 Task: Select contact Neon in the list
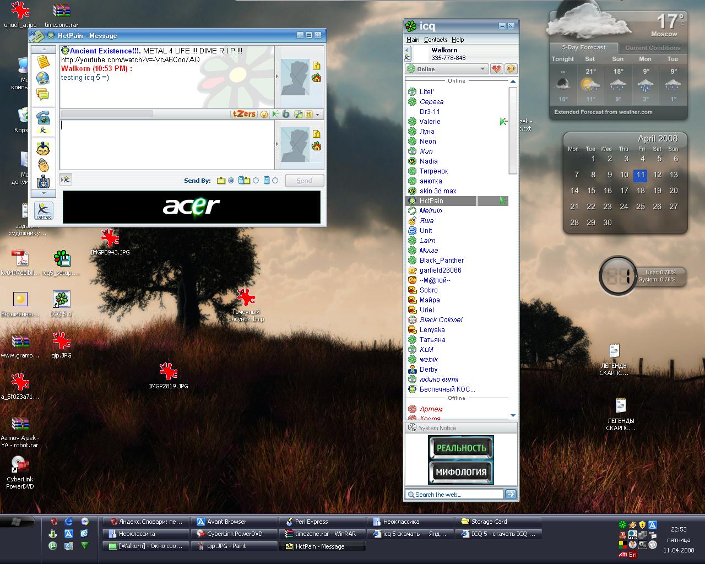[428, 142]
